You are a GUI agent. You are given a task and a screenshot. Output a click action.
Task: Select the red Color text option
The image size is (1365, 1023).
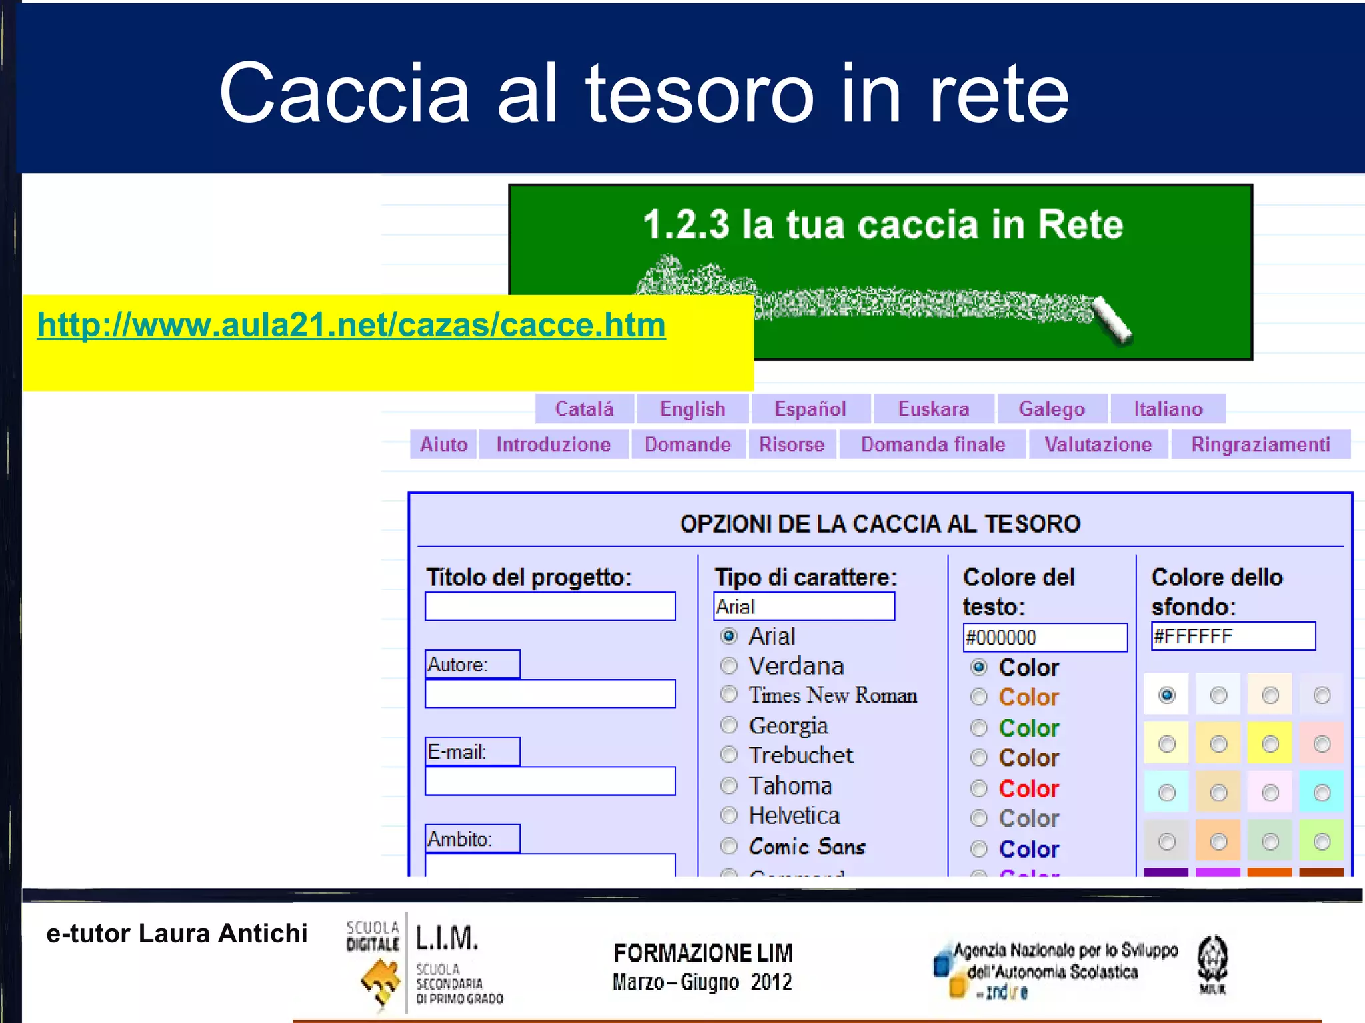click(x=978, y=789)
